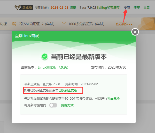This screenshot has width=155, height=133.
Task: Click 续费 to renew license
Action: [x=73, y=8]
